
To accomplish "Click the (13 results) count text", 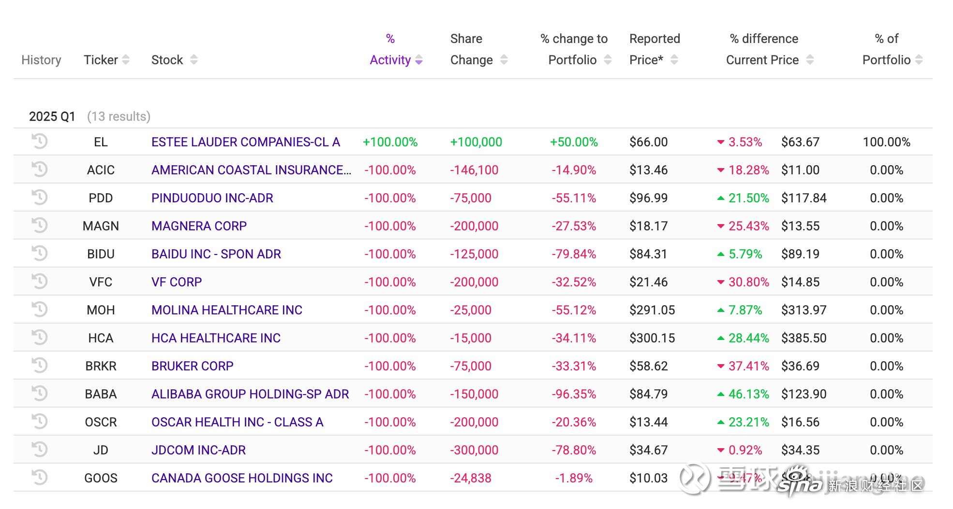I will [119, 116].
